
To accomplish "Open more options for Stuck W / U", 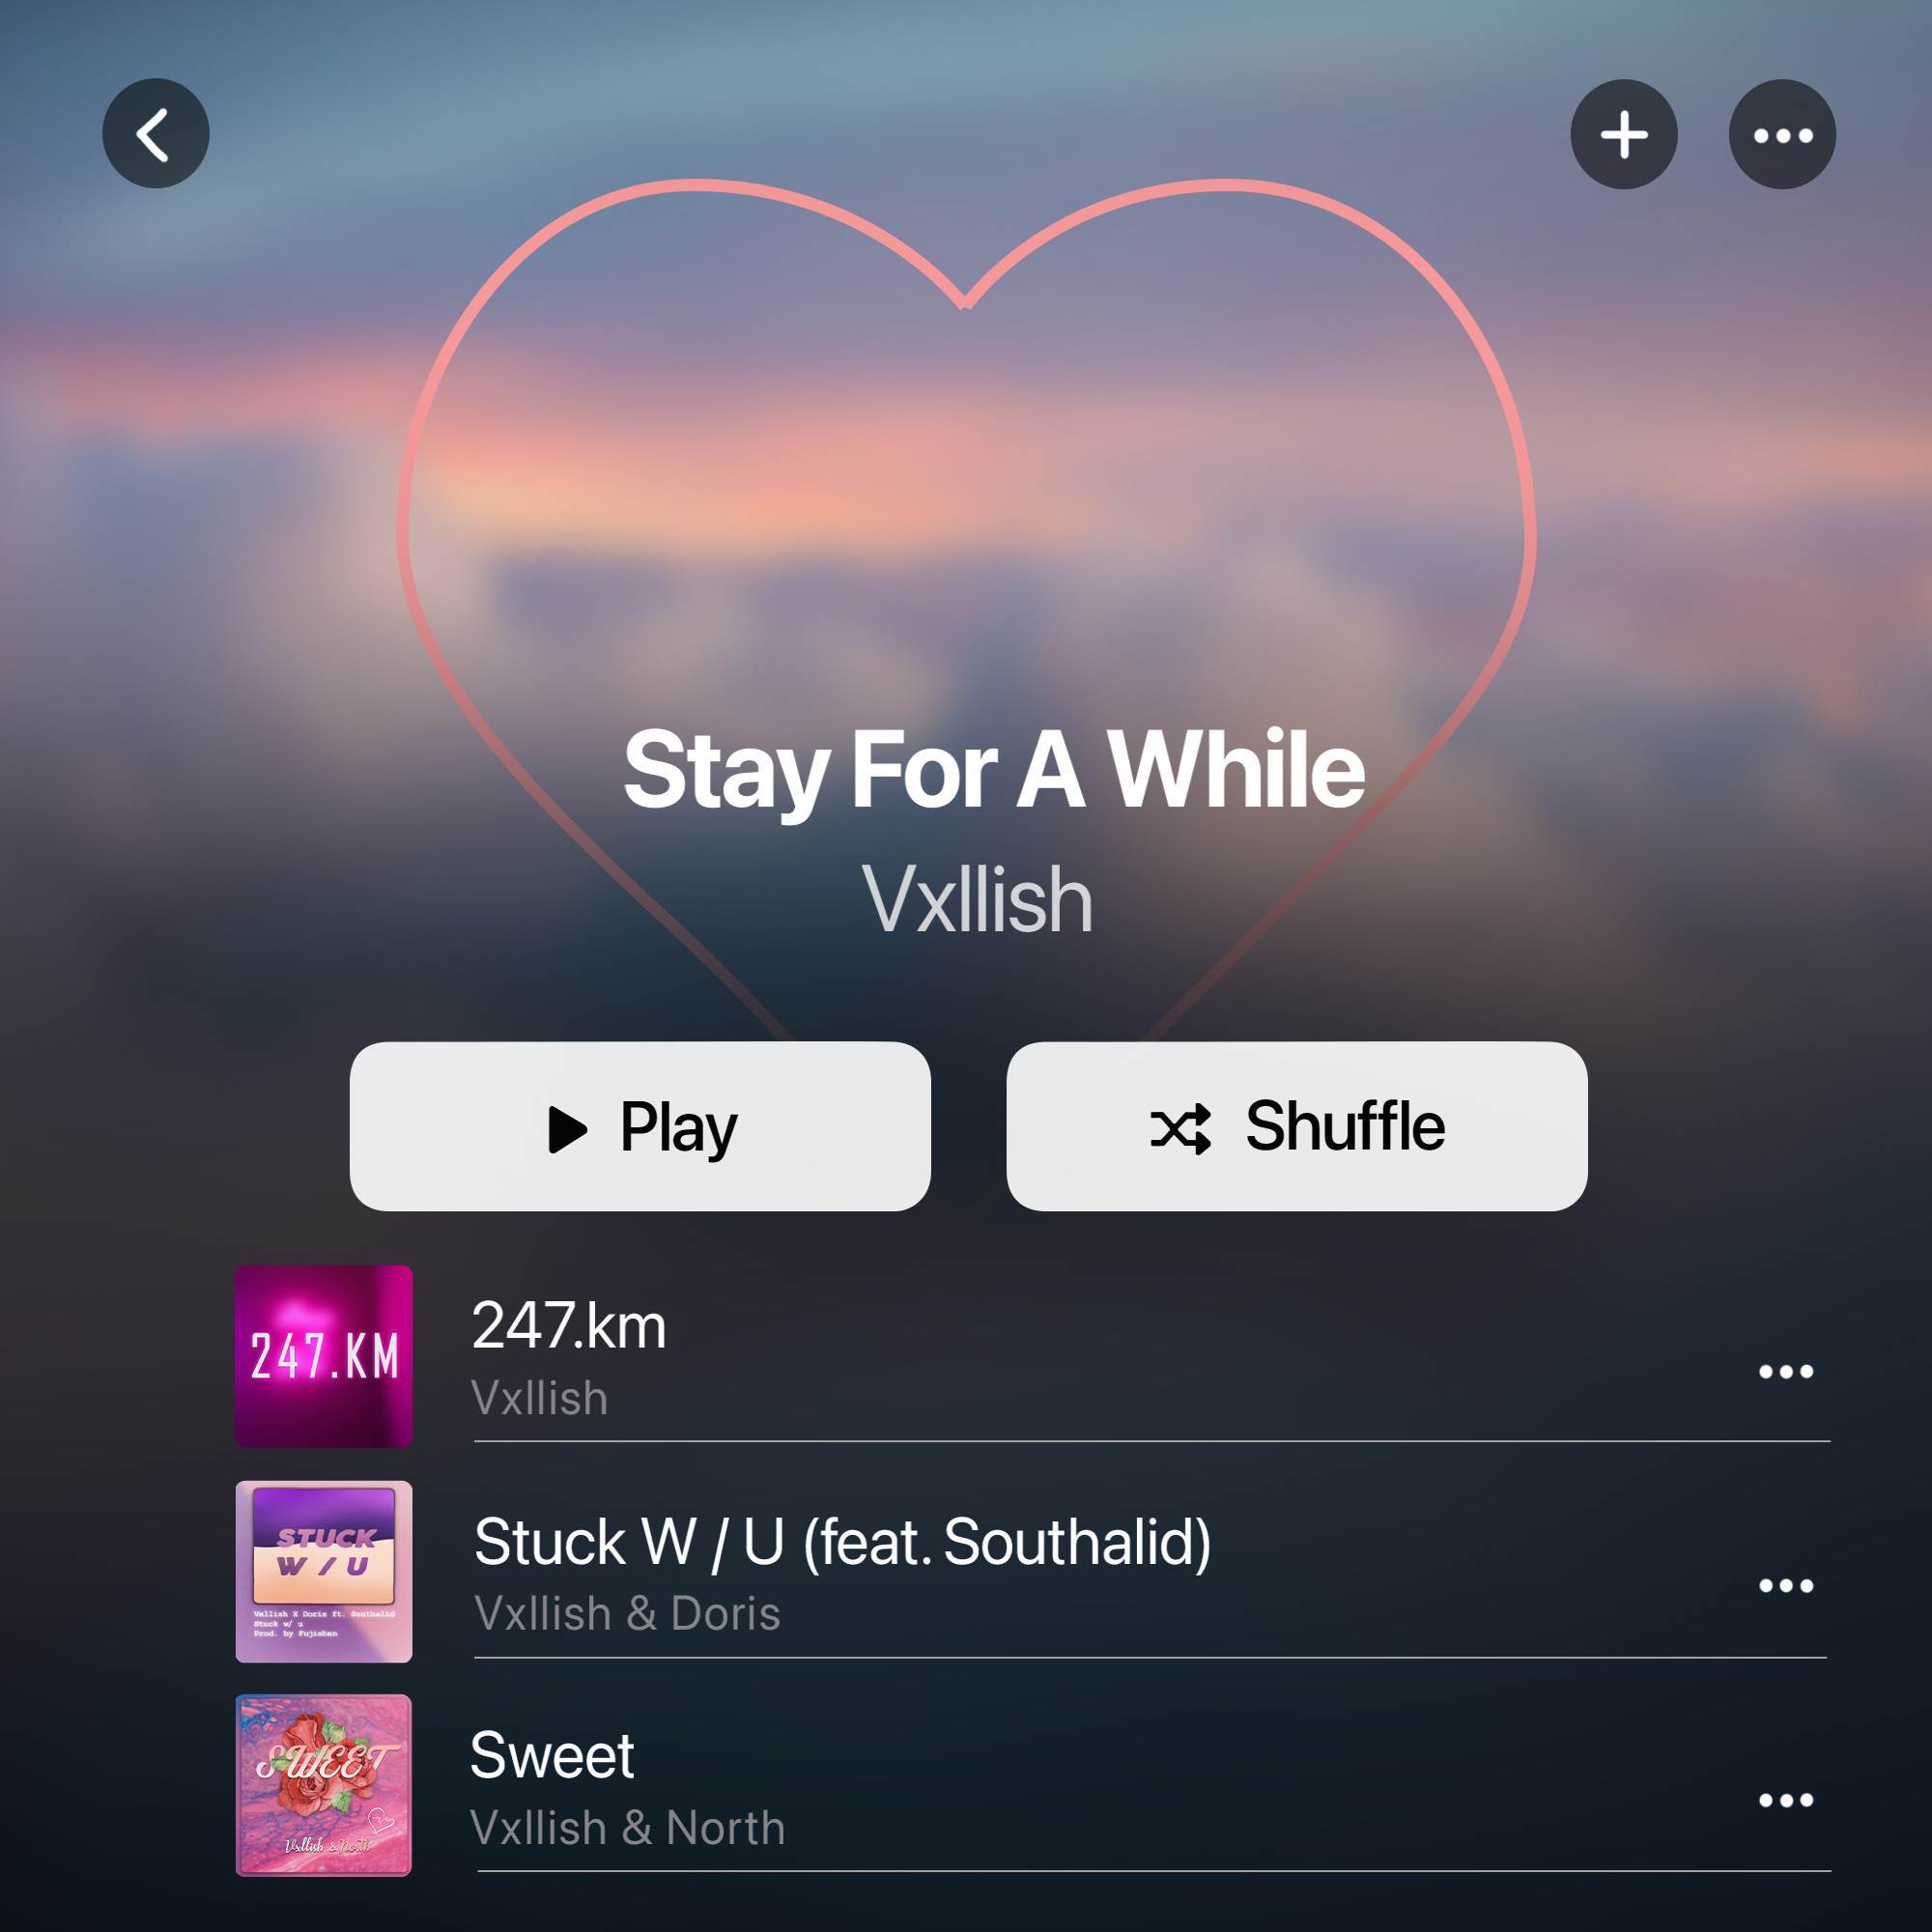I will point(1786,1585).
